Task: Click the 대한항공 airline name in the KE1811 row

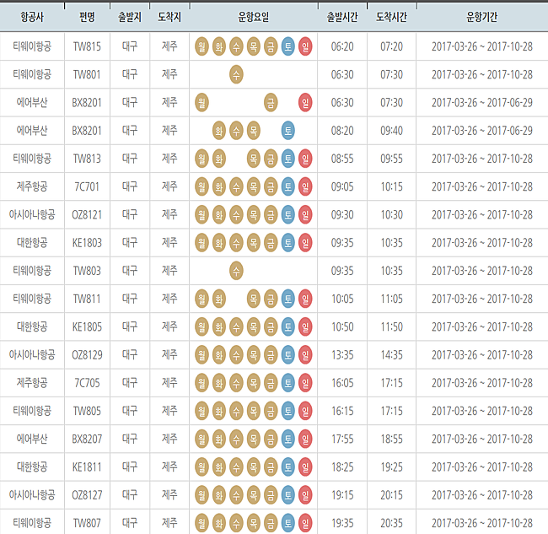Action: coord(32,467)
